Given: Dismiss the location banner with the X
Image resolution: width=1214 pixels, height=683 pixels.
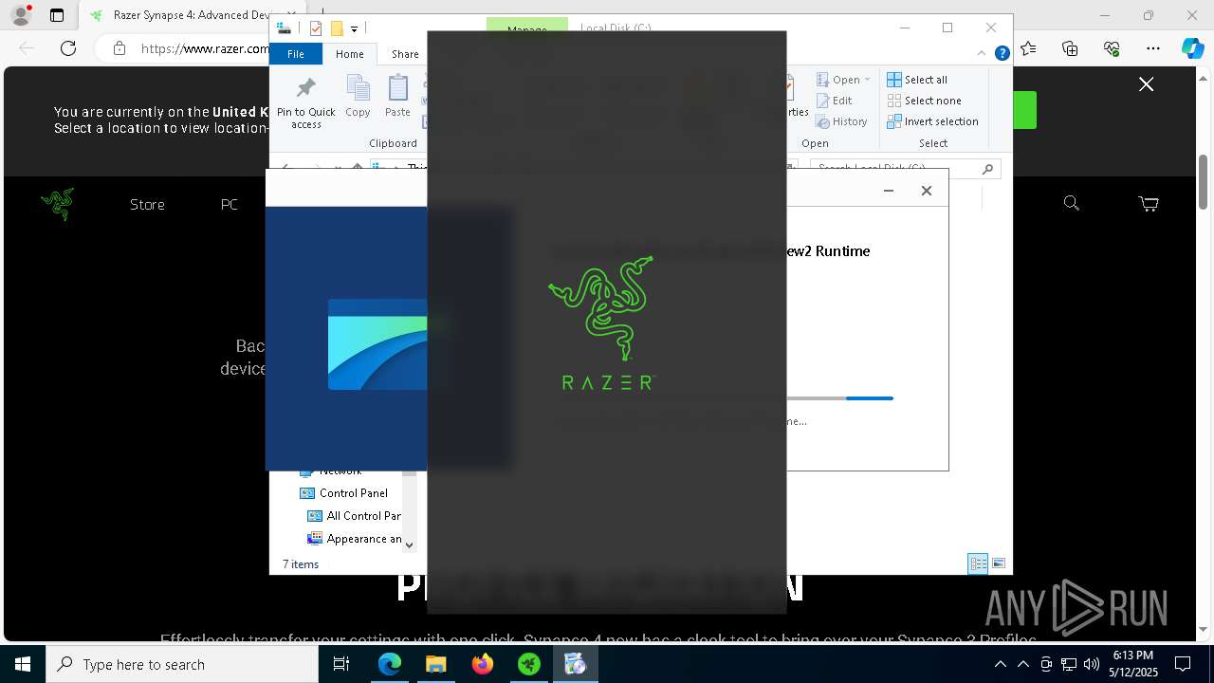Looking at the screenshot, I should tap(1146, 84).
